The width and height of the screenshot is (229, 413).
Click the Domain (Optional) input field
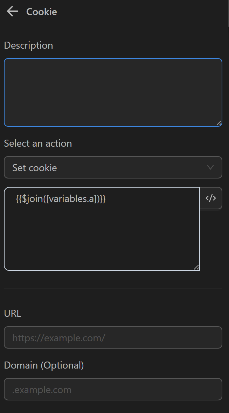pos(113,389)
